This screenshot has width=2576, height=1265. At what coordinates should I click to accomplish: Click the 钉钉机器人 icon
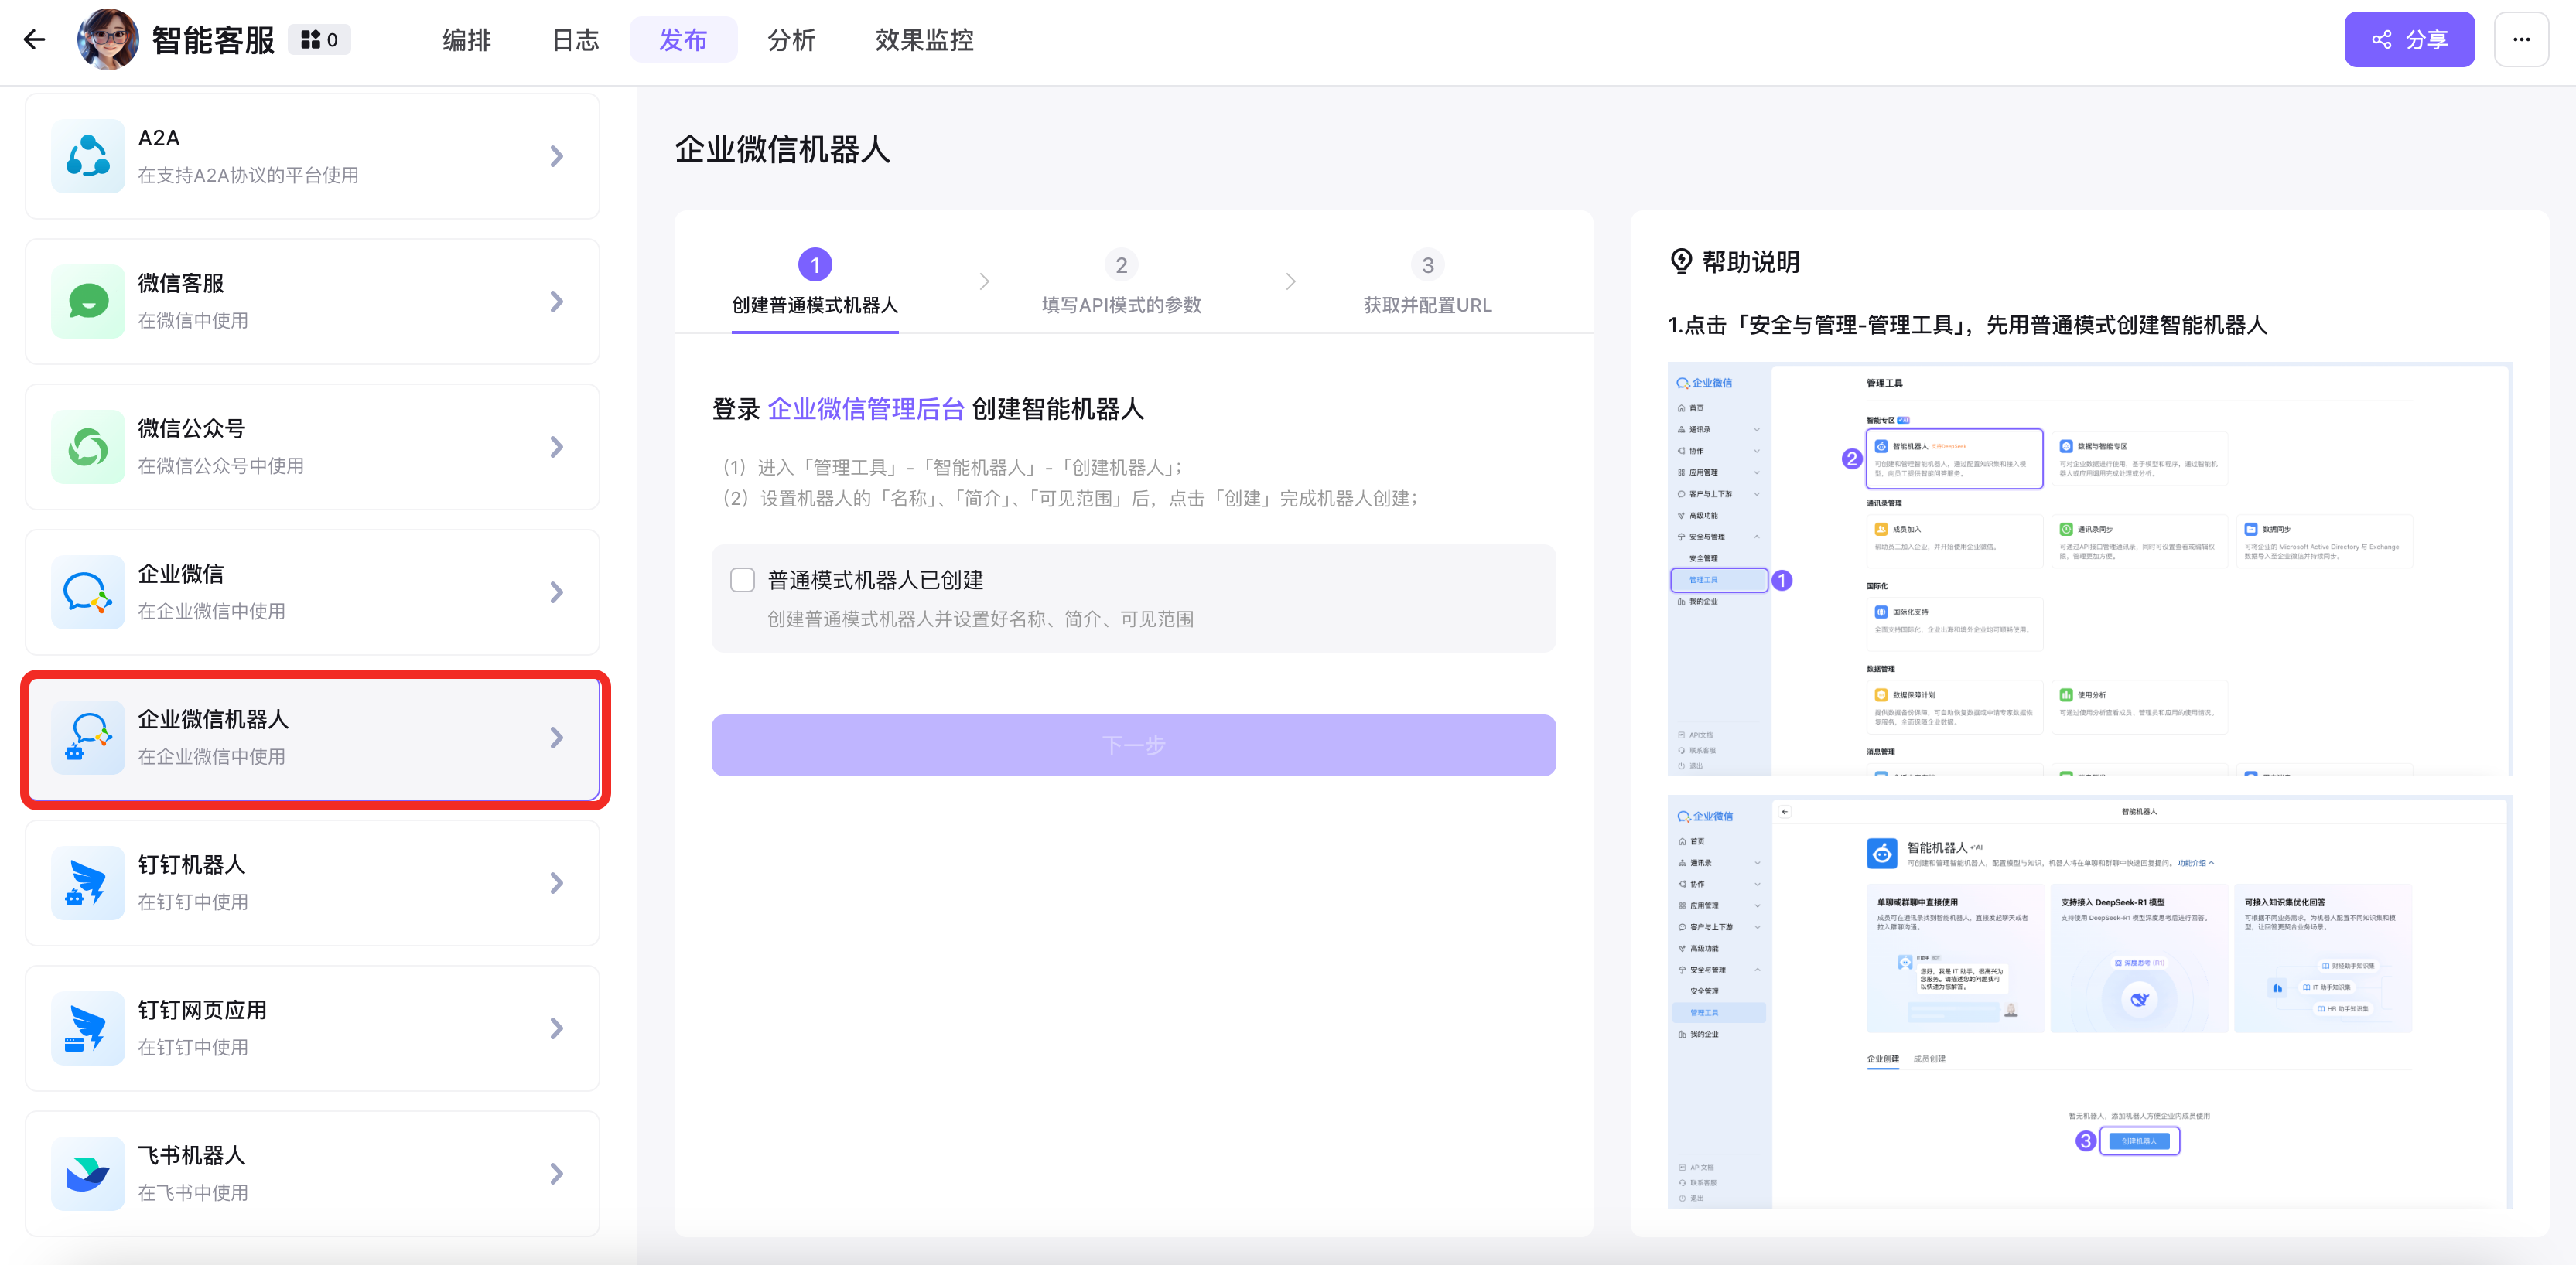88,883
